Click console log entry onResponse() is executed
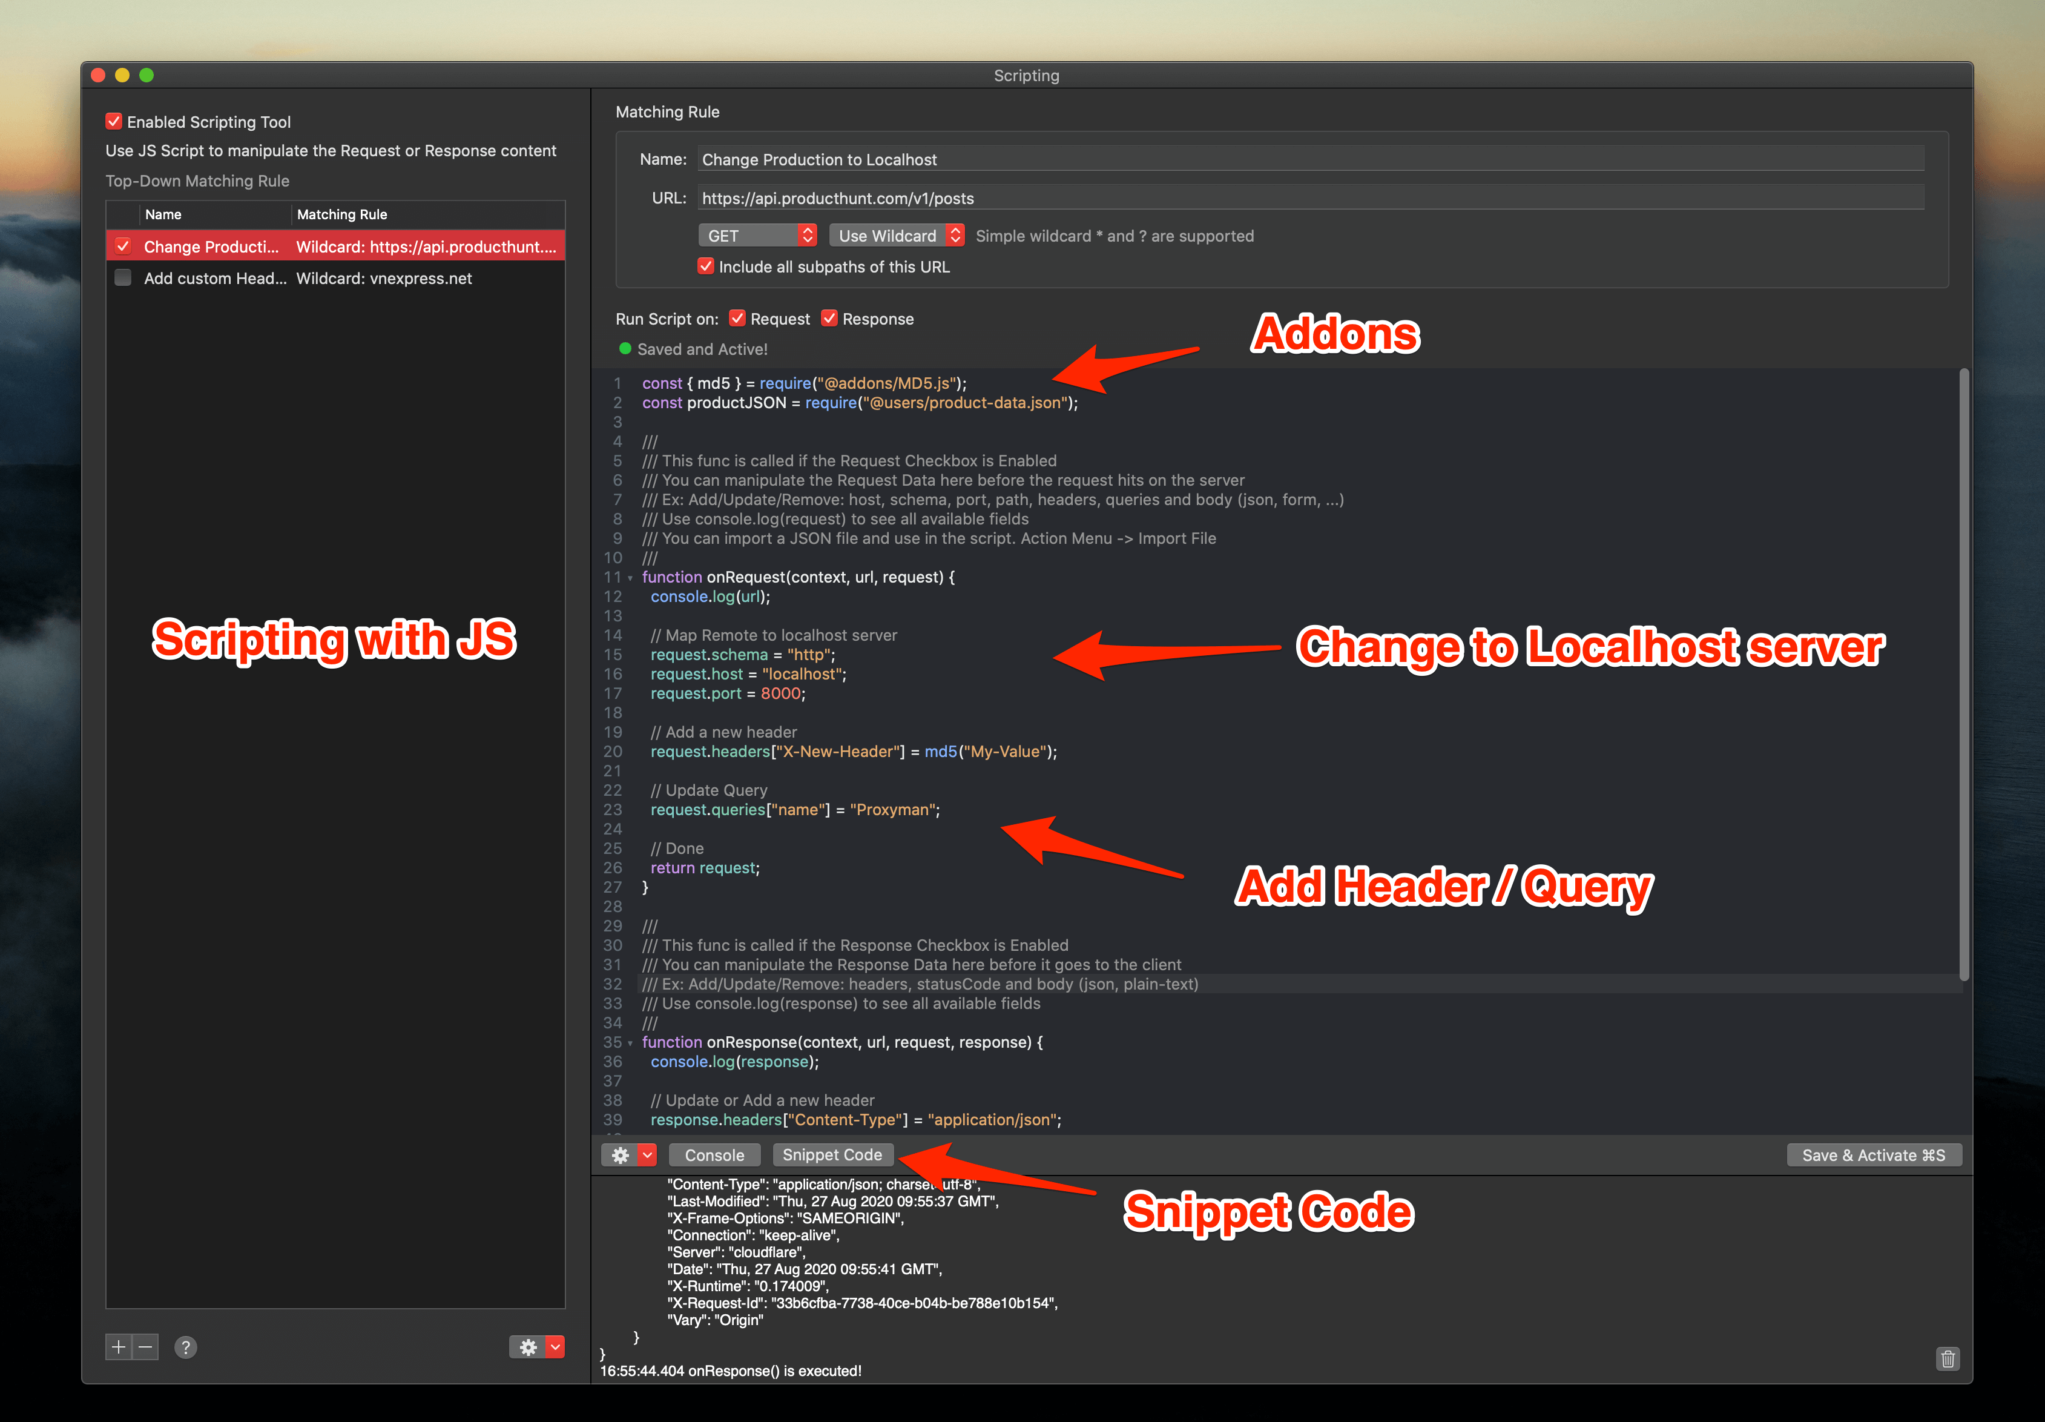Screen dimensions: 2045x1422 [x=730, y=1371]
